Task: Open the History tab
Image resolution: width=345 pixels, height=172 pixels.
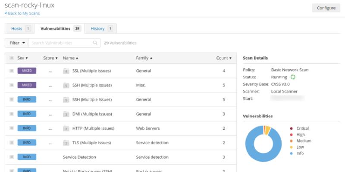Action: [100, 29]
